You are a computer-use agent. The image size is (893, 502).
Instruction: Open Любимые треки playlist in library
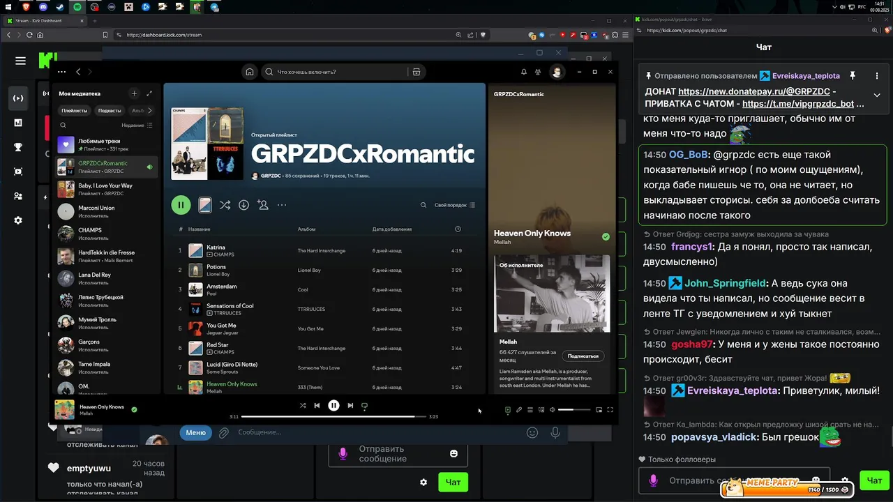pyautogui.click(x=107, y=144)
